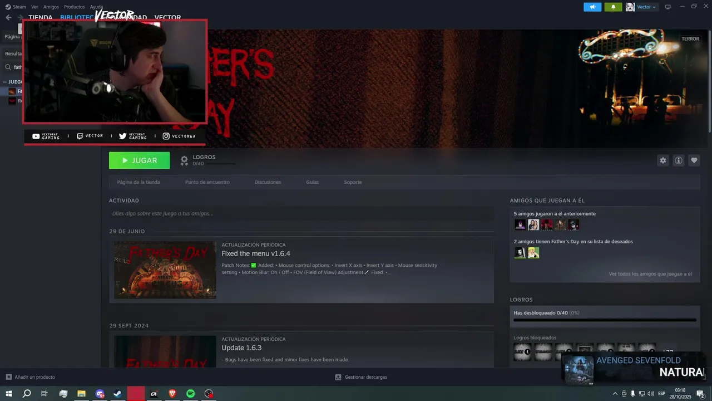Open Task View on taskbar
This screenshot has height=401, width=712.
(x=44, y=394)
